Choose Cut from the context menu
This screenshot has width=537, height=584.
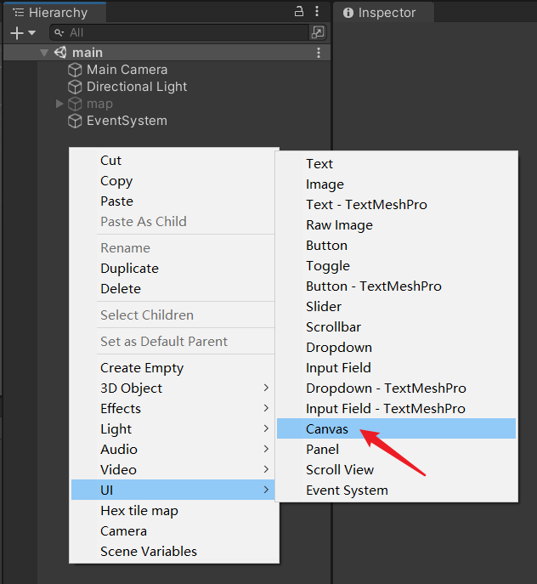coord(173,161)
